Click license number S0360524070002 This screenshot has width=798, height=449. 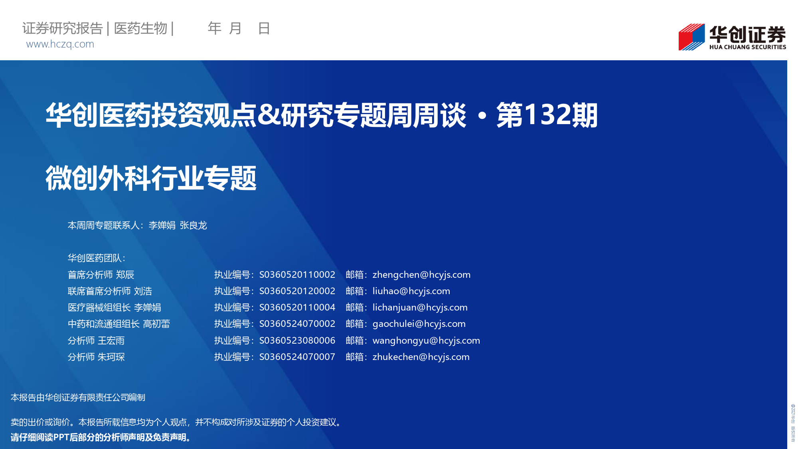pos(297,324)
